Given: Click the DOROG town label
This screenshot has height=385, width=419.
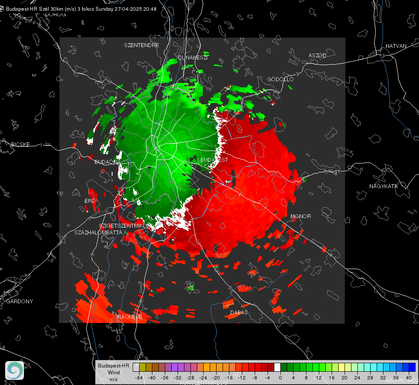Looking at the screenshot, I should [x=56, y=15].
